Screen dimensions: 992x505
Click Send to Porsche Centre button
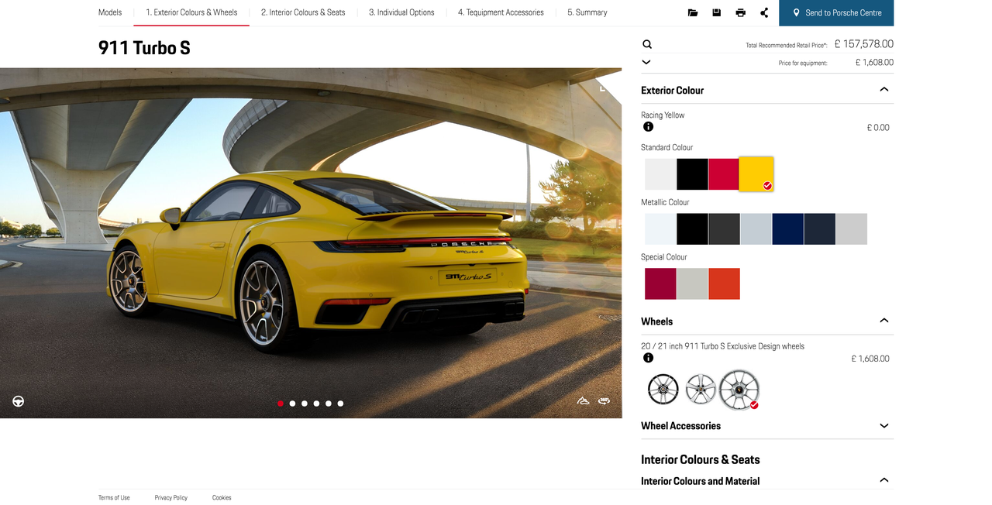point(836,12)
